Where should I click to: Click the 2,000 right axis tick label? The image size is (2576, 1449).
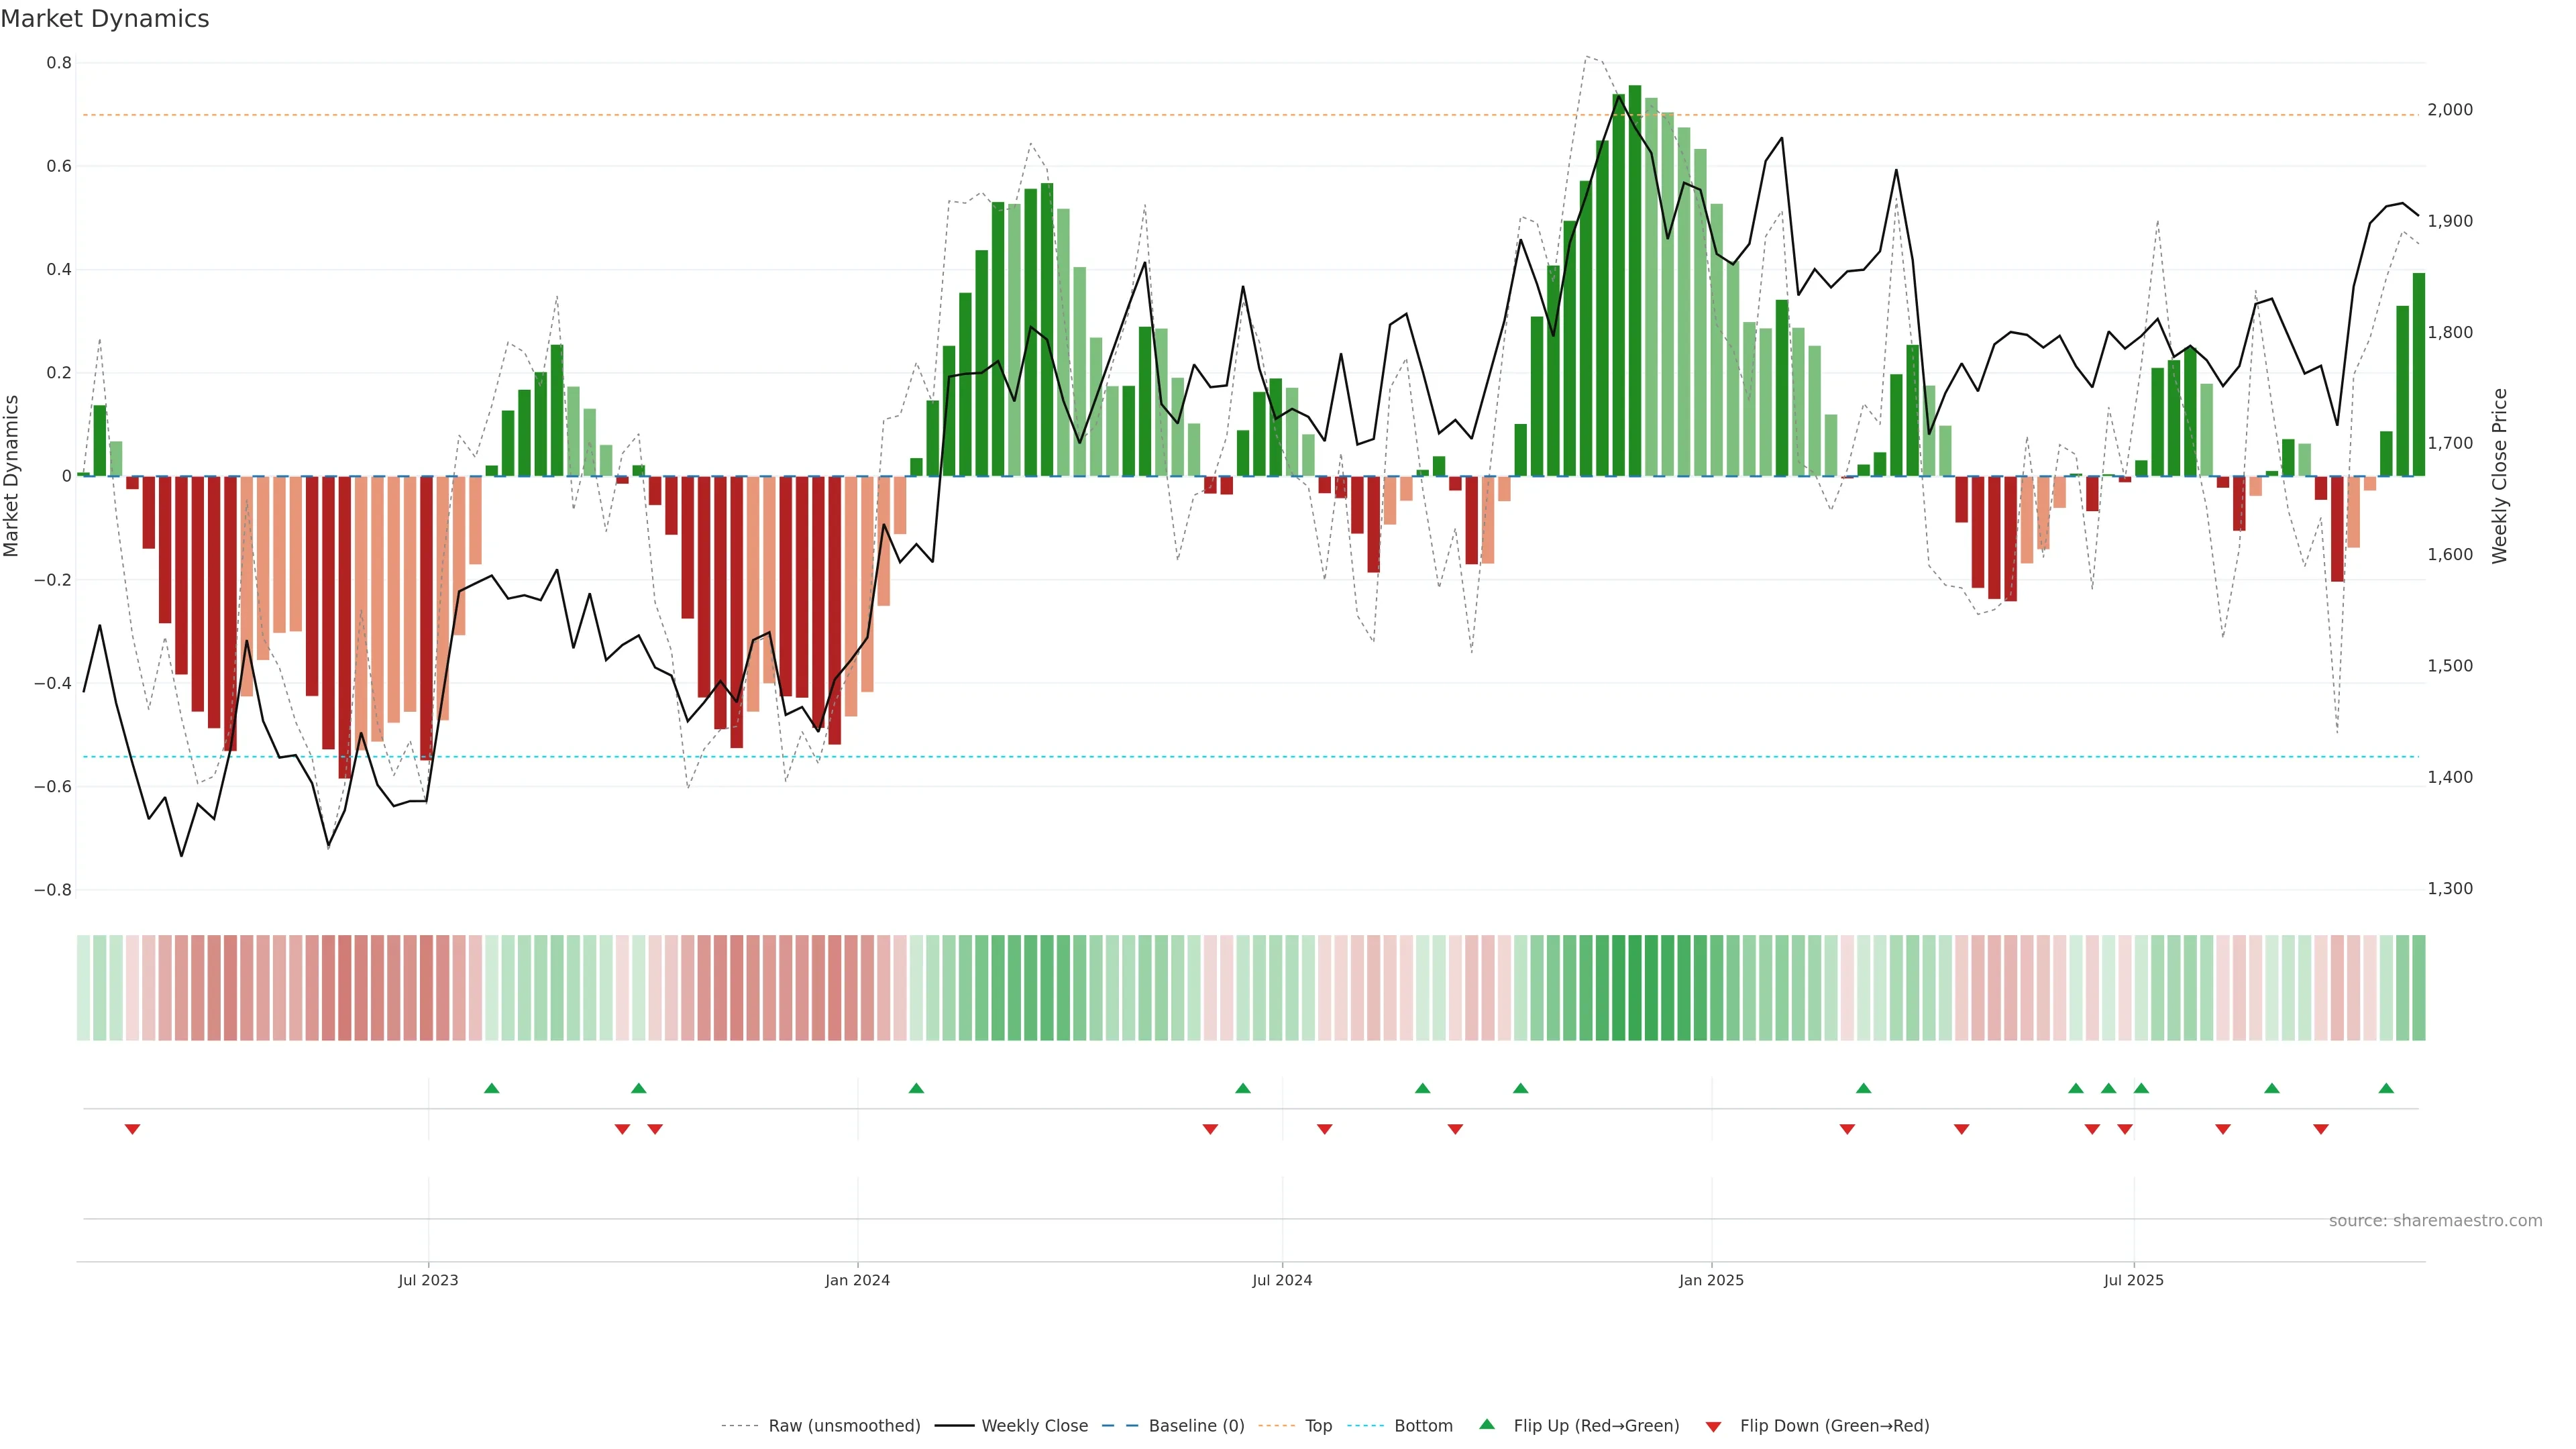pos(2450,110)
